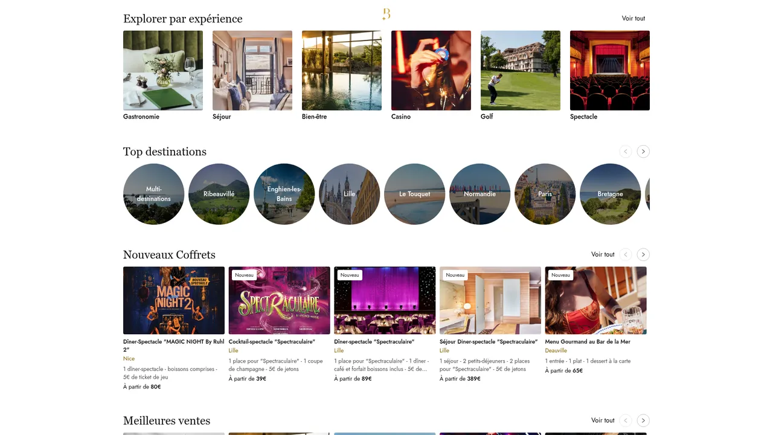Open the MAGIC NIGHT 2 poster image
The image size is (773, 435).
pos(174,300)
